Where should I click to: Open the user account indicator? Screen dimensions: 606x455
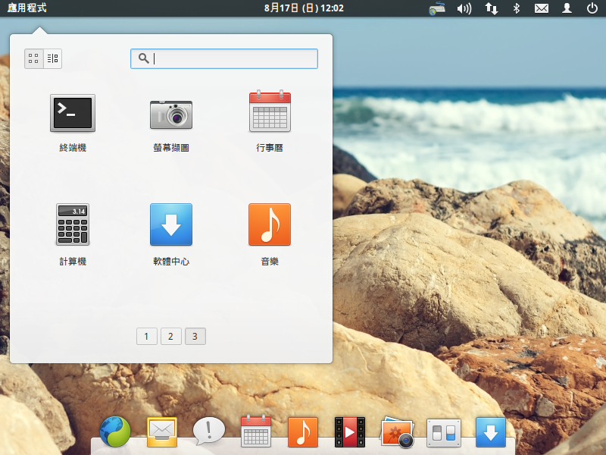tap(567, 8)
